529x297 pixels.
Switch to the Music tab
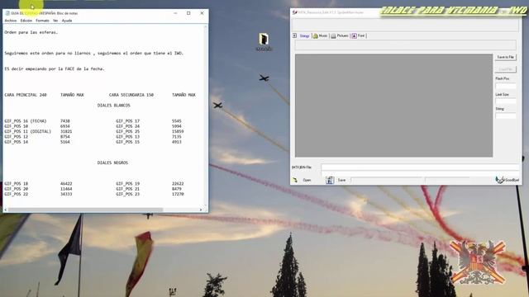323,35
